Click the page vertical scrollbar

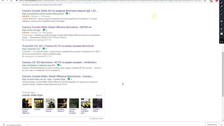(223, 74)
